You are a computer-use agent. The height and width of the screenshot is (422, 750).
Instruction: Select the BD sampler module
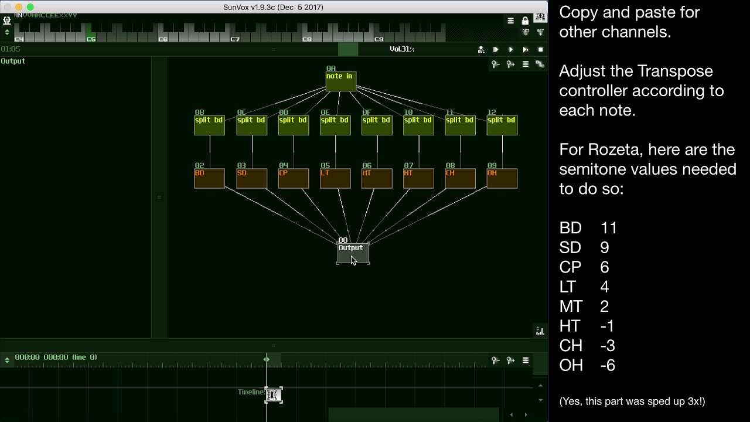coord(209,179)
